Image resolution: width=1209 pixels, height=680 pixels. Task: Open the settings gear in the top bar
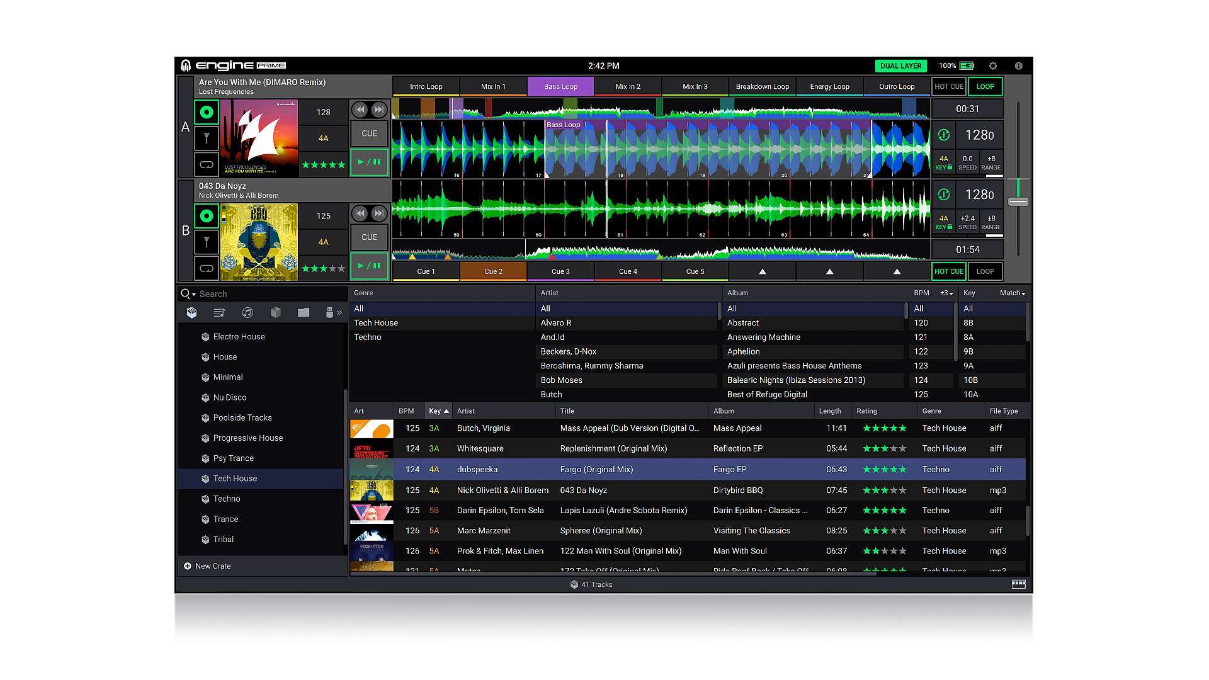[993, 65]
